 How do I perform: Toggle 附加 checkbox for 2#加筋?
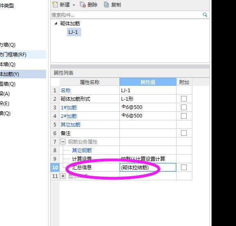(183, 116)
